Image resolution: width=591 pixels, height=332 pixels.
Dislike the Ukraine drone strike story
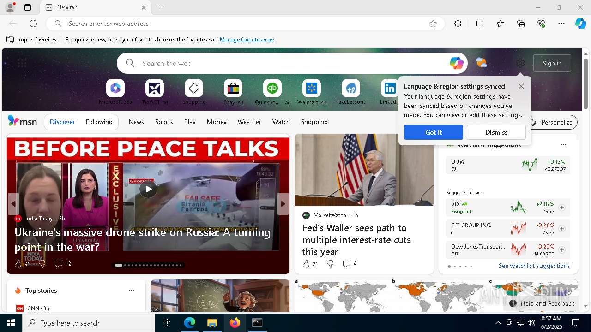coord(42,264)
